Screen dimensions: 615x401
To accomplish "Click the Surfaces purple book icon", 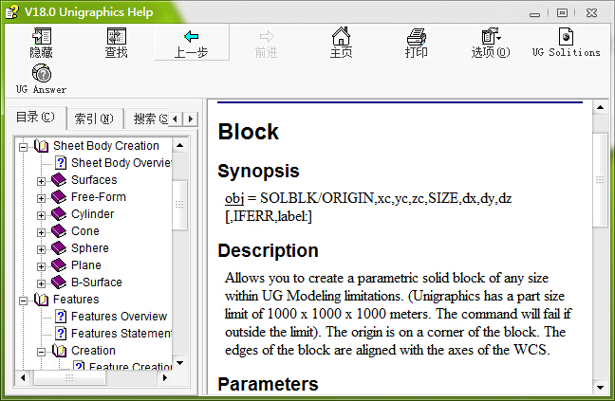I will [x=59, y=180].
